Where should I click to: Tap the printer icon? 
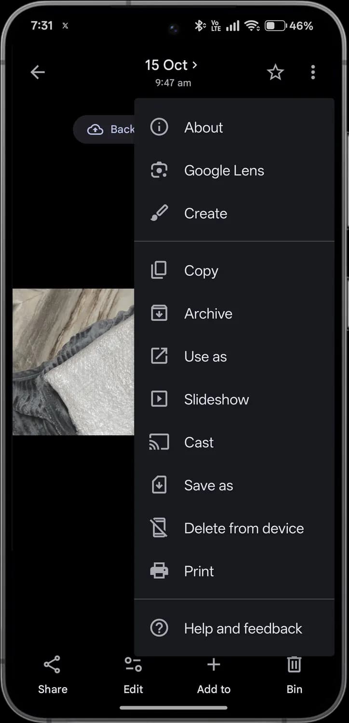click(x=159, y=571)
